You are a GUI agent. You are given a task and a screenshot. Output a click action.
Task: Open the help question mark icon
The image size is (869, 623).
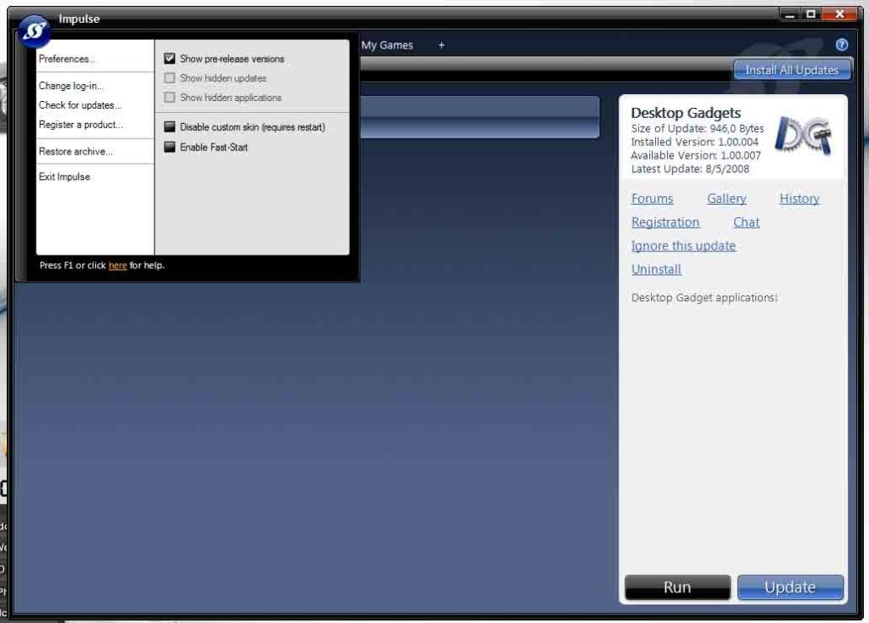point(841,45)
